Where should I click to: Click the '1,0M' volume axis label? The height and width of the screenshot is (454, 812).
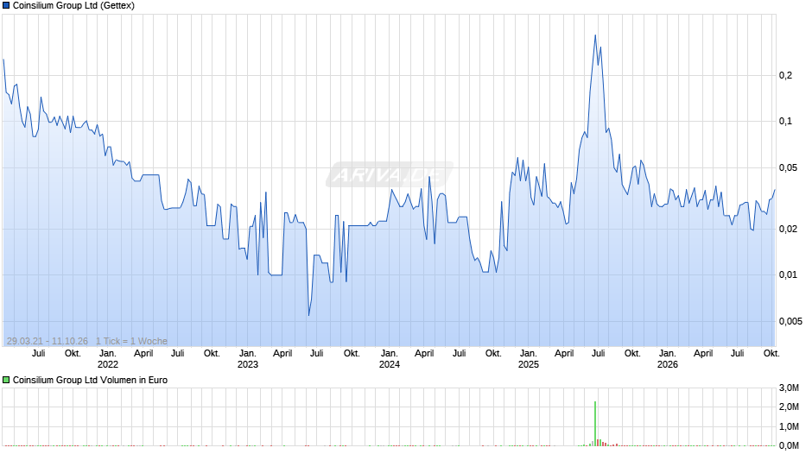pyautogui.click(x=790, y=426)
